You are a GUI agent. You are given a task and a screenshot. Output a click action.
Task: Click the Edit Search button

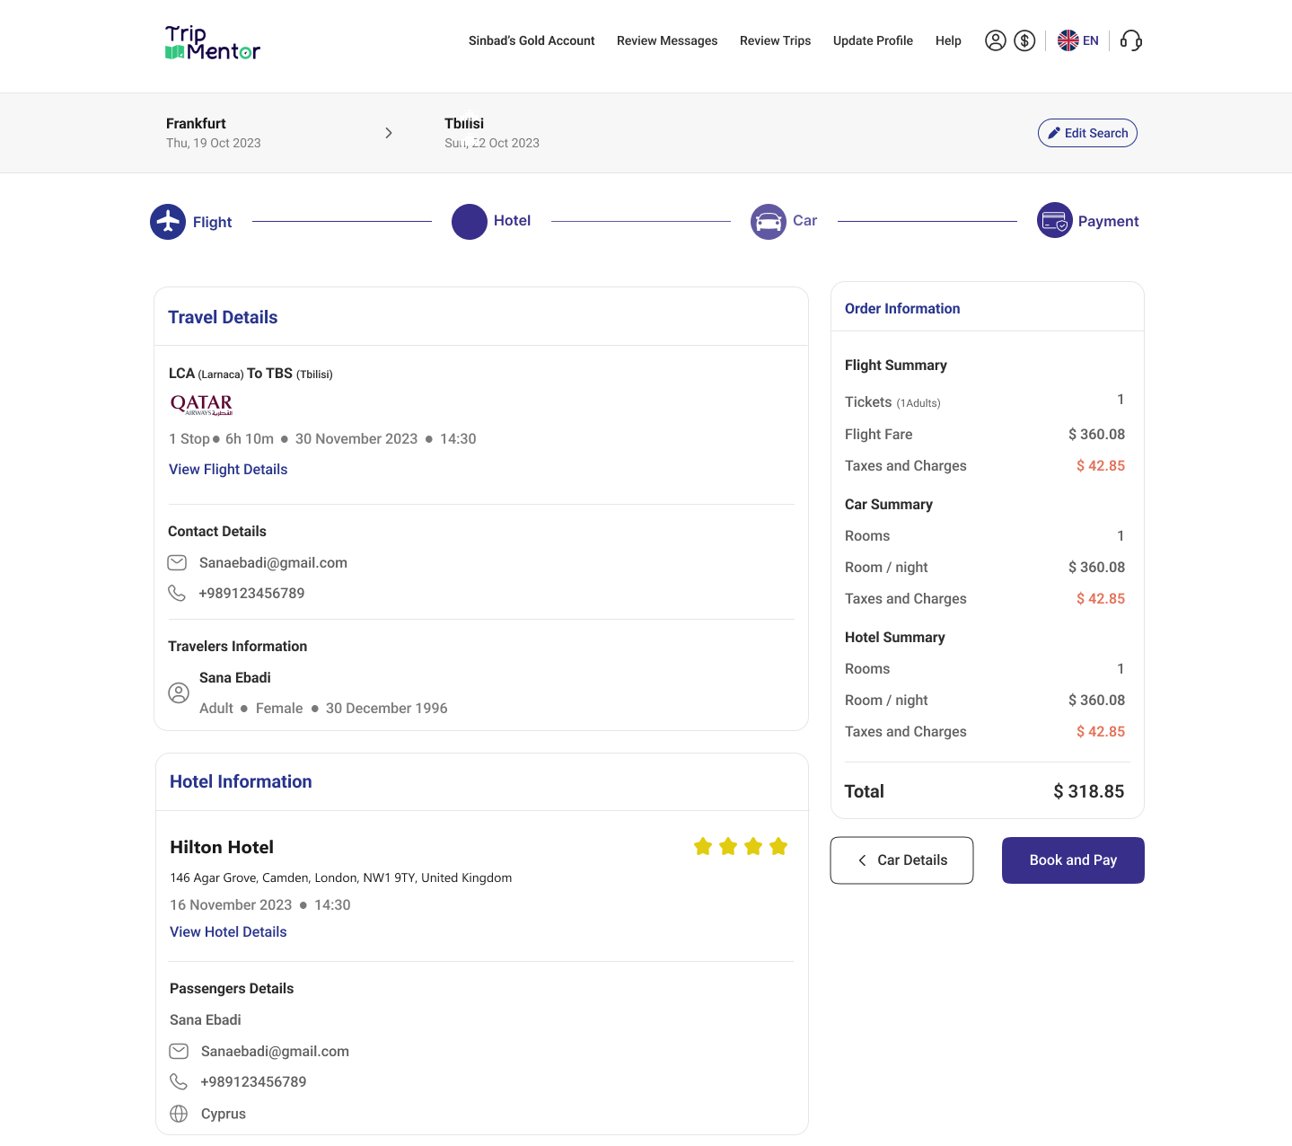(1087, 133)
